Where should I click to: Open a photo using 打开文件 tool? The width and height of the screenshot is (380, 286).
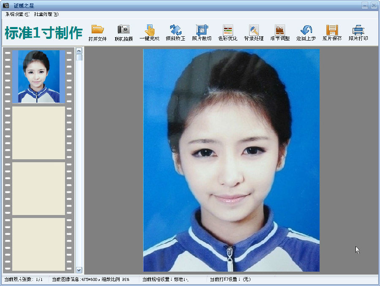(x=98, y=33)
